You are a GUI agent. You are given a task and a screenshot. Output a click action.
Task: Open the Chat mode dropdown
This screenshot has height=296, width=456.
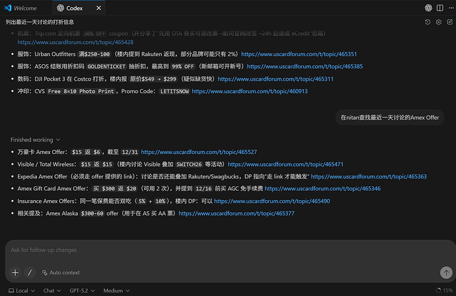(x=51, y=290)
